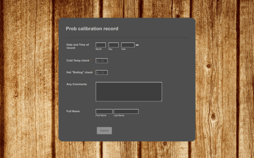Click the Hot "Boiling" check label

79,72
